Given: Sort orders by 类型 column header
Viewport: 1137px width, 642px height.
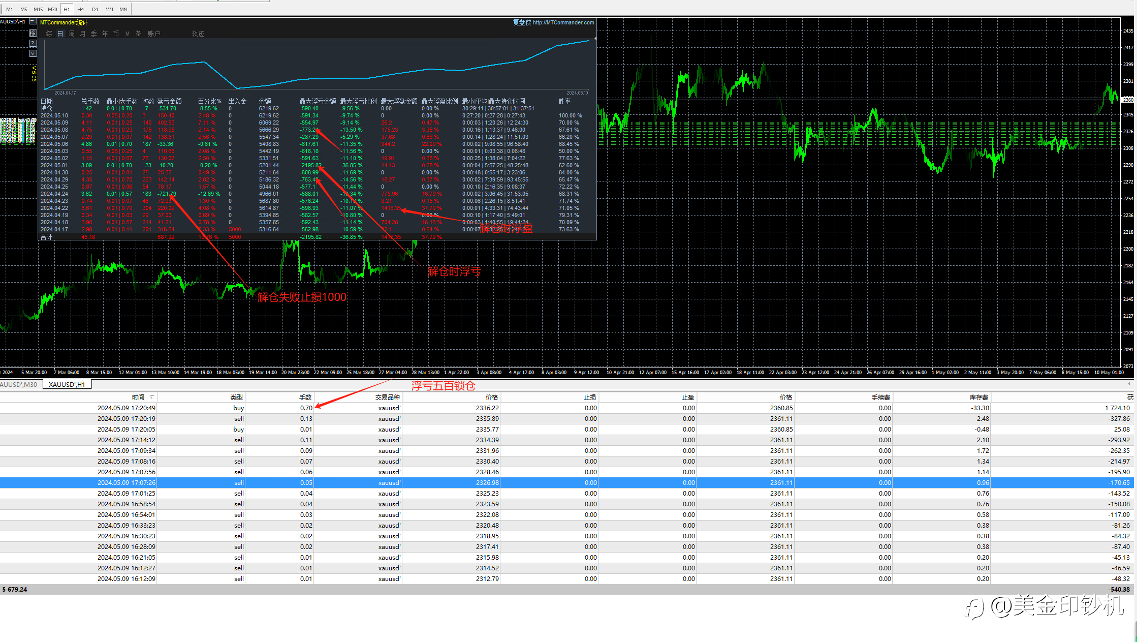Looking at the screenshot, I should pos(202,397).
